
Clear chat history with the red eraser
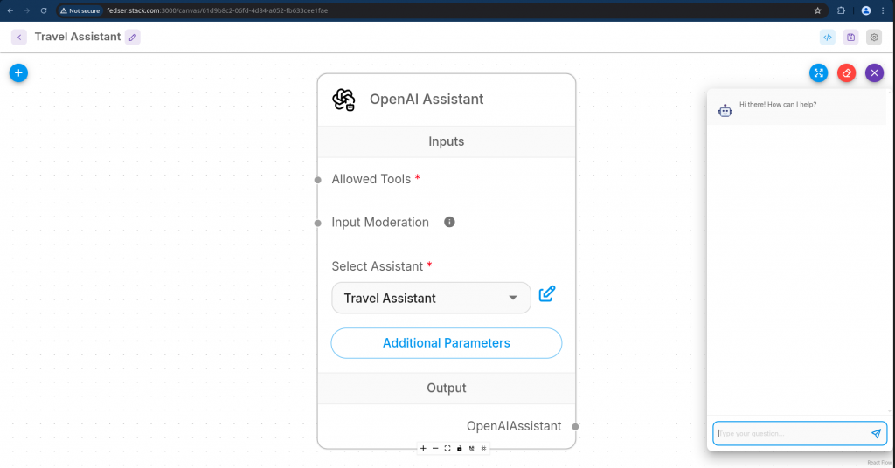pos(846,73)
